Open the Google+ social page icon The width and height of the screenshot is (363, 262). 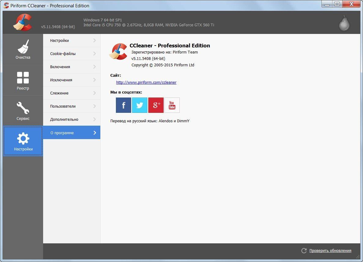pos(156,105)
